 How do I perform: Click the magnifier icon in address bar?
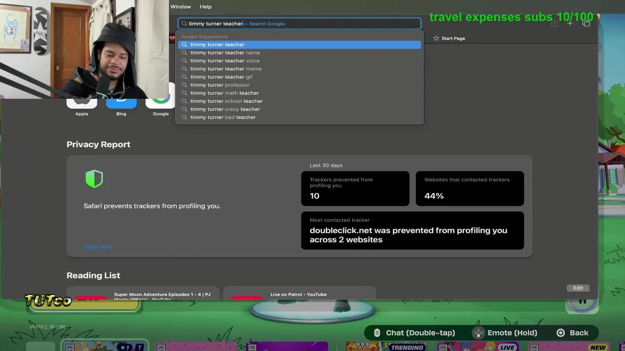click(184, 23)
